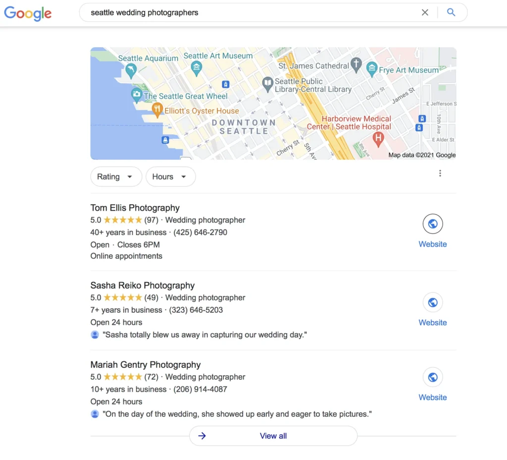Open the Sasha Reiko Photography listing title
The height and width of the screenshot is (460, 507).
[142, 286]
